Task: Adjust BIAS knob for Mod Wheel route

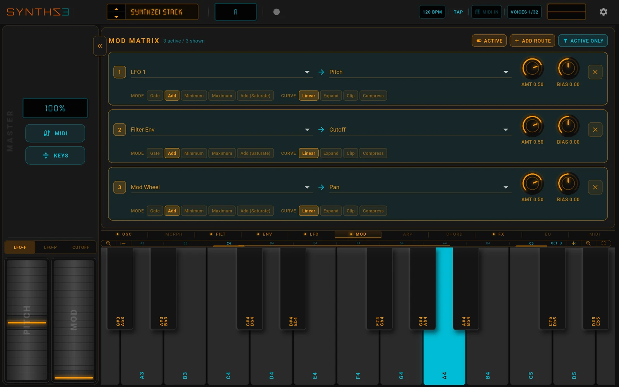Action: click(568, 184)
